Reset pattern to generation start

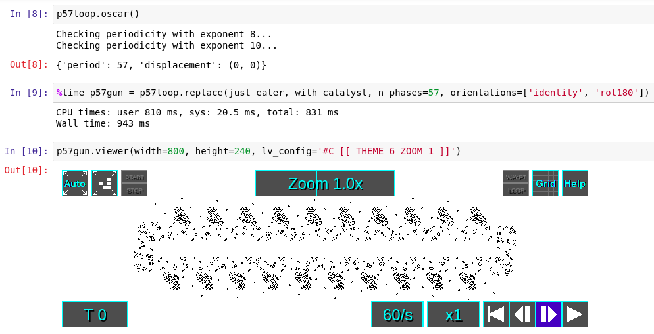pos(496,314)
